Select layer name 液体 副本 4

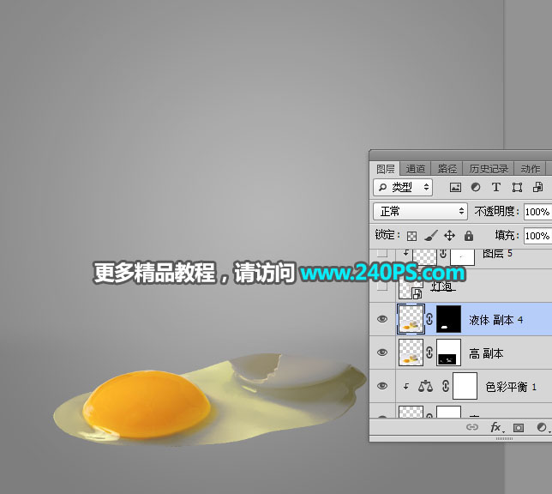[496, 320]
